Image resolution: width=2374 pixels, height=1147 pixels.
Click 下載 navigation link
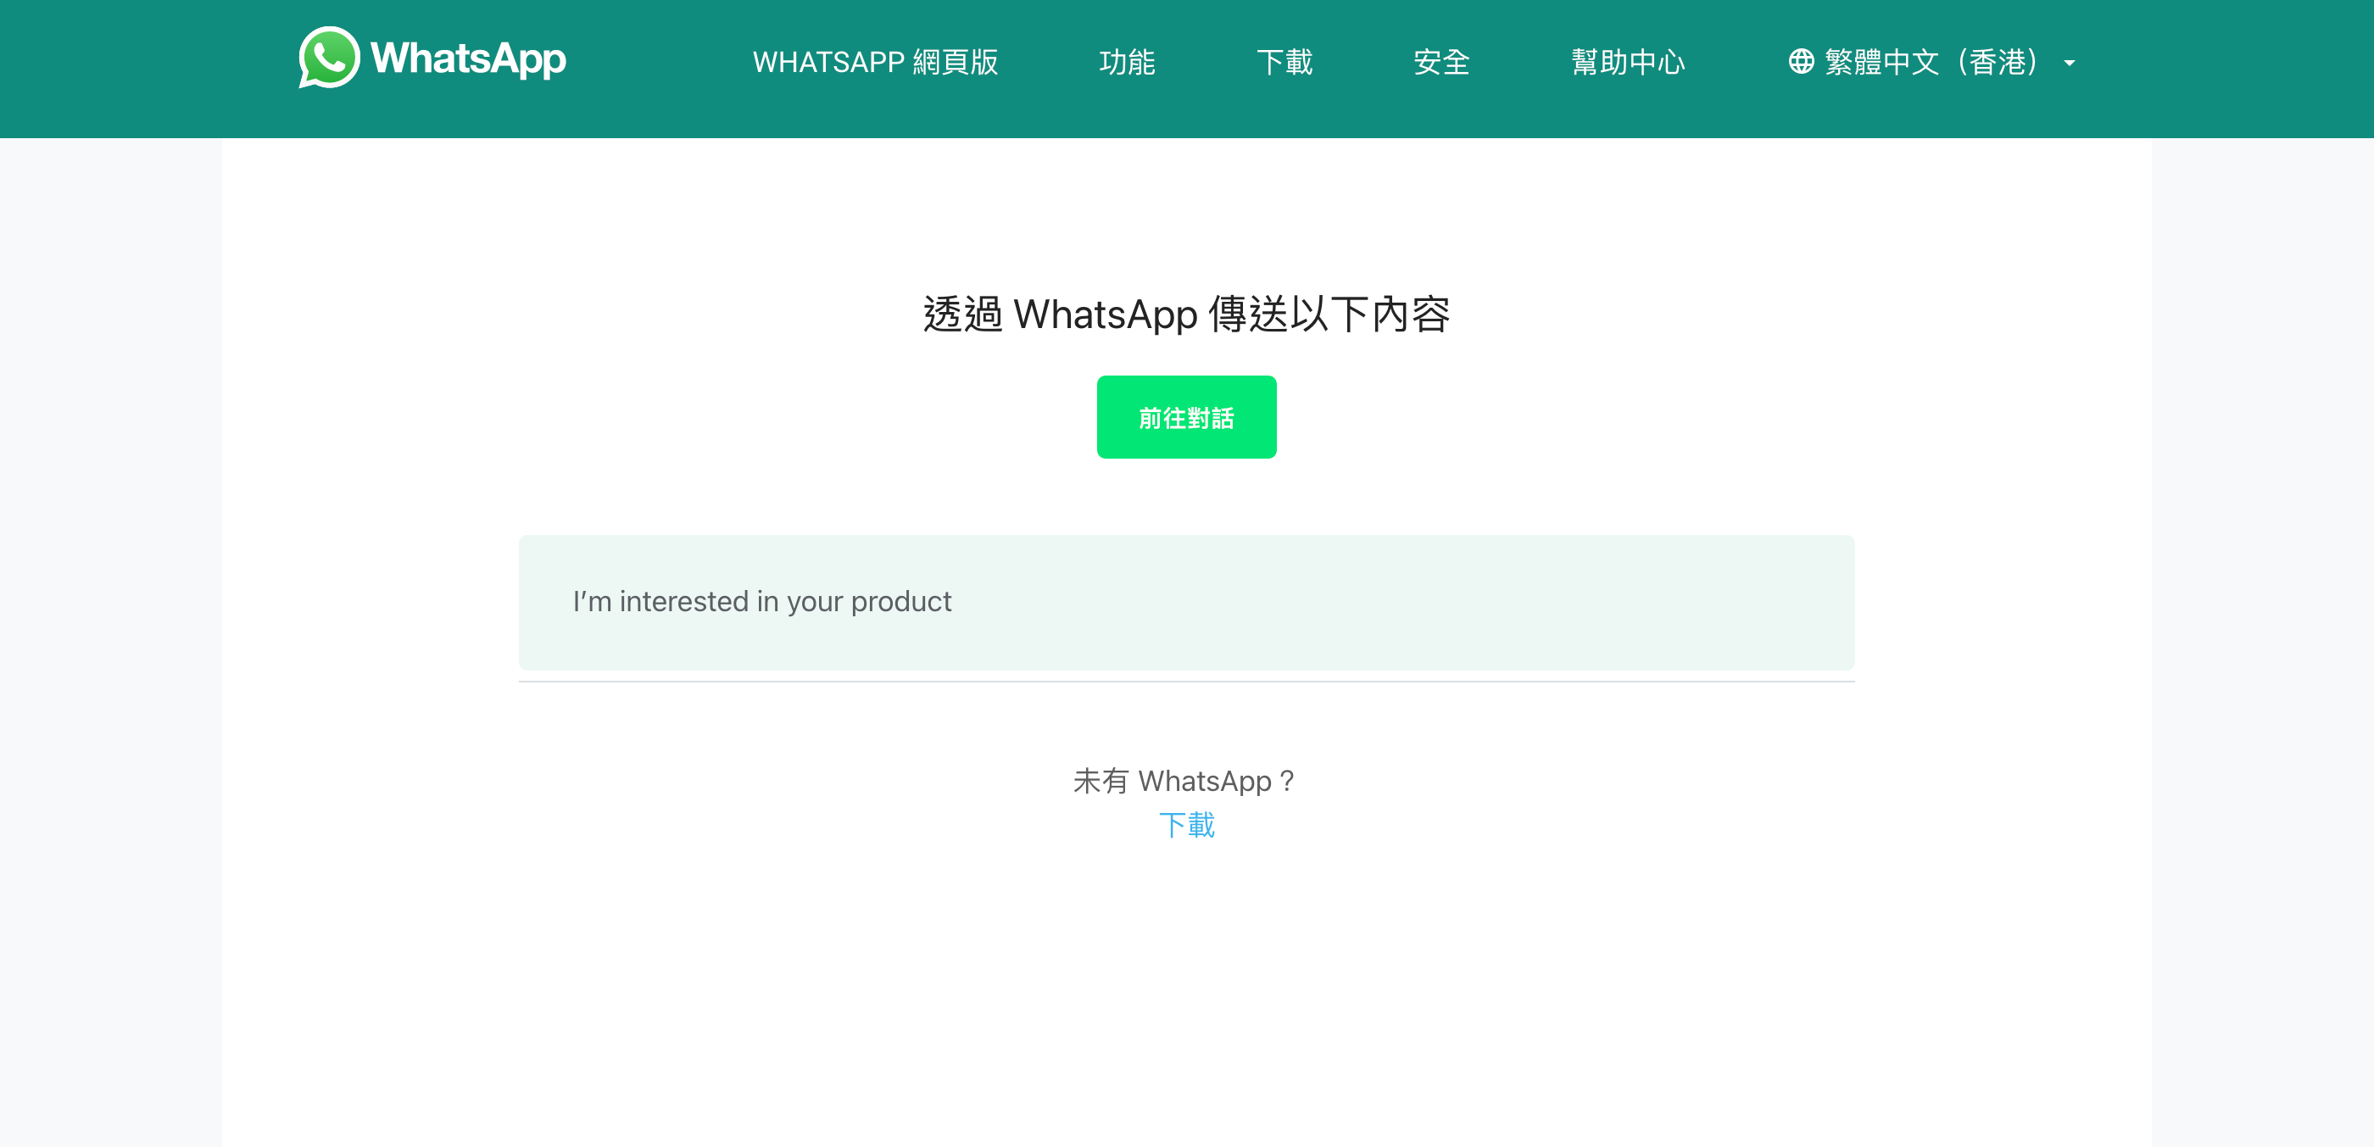tap(1285, 62)
